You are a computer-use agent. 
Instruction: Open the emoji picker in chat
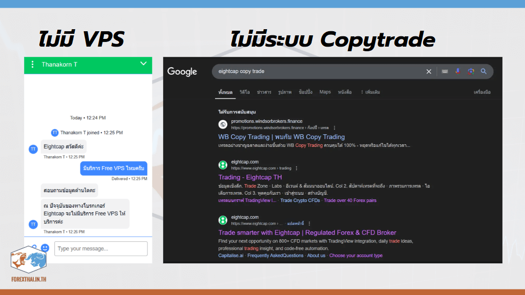[x=45, y=248]
